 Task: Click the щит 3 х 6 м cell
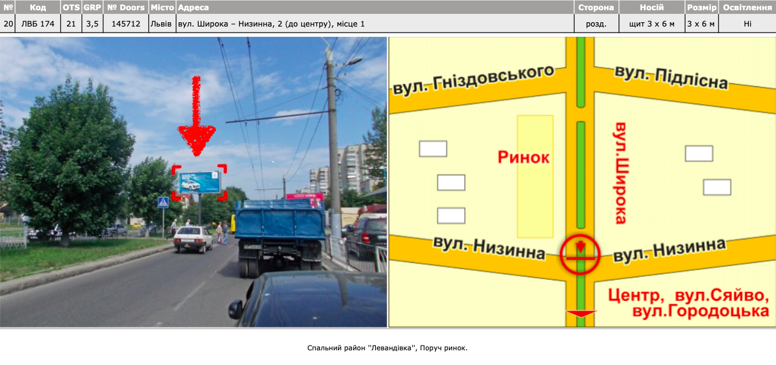pyautogui.click(x=652, y=24)
